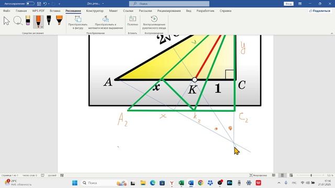Viewport: 335px width, 188px height.
Task: Click the Share (Поделиться) button
Action: click(x=320, y=10)
